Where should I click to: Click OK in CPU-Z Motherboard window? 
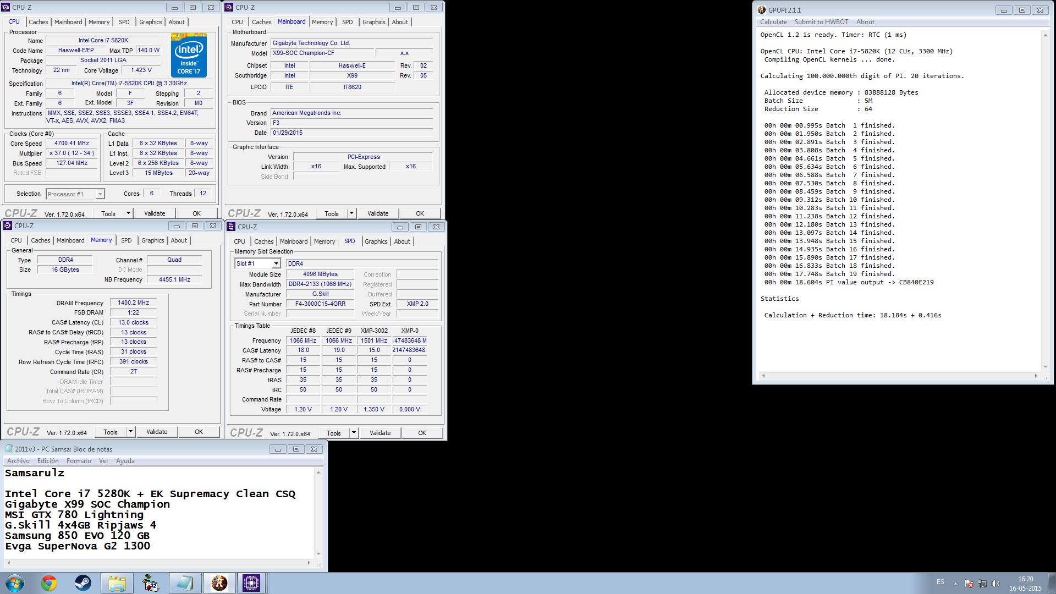click(x=420, y=213)
